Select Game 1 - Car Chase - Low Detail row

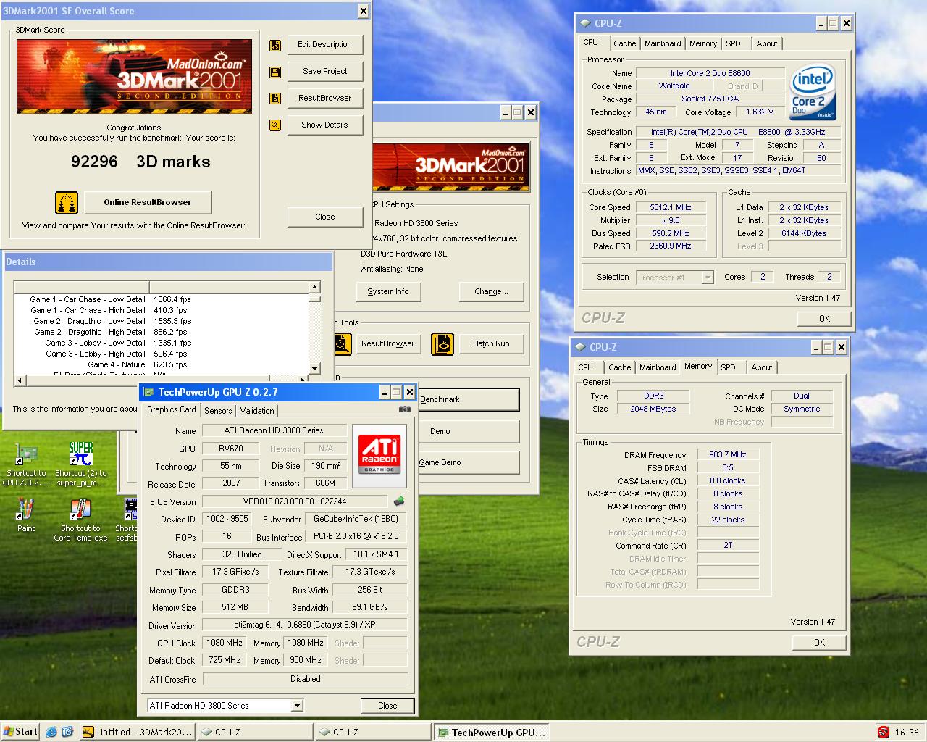click(x=162, y=299)
